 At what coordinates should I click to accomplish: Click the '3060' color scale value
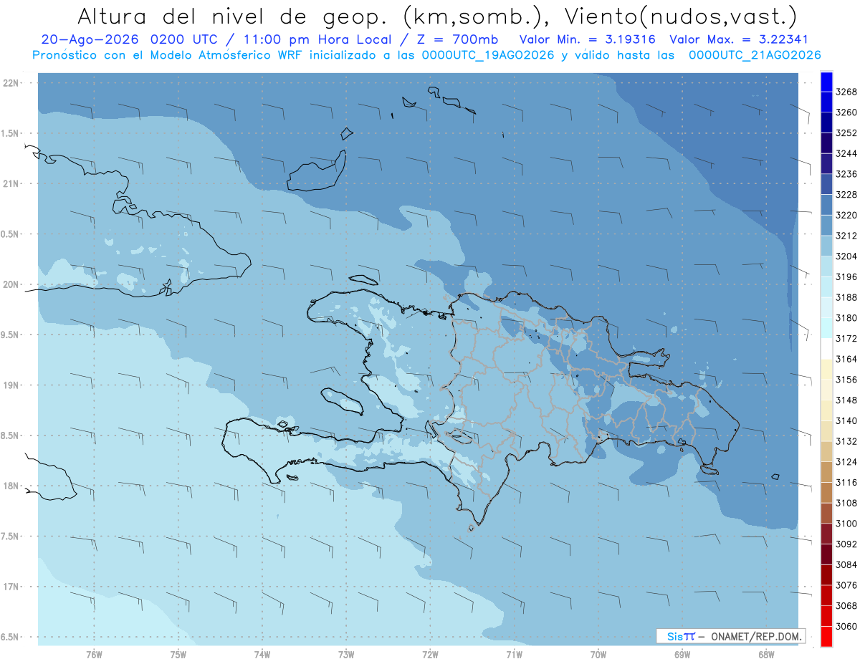[846, 626]
